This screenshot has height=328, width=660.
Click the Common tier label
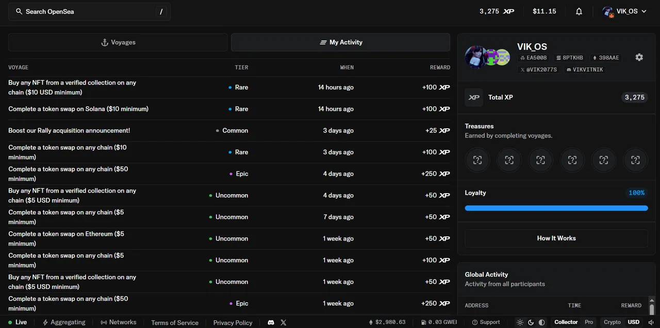pos(235,131)
